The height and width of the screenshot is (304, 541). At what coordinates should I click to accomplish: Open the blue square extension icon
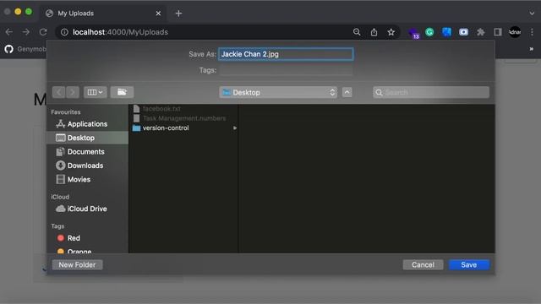tap(446, 32)
